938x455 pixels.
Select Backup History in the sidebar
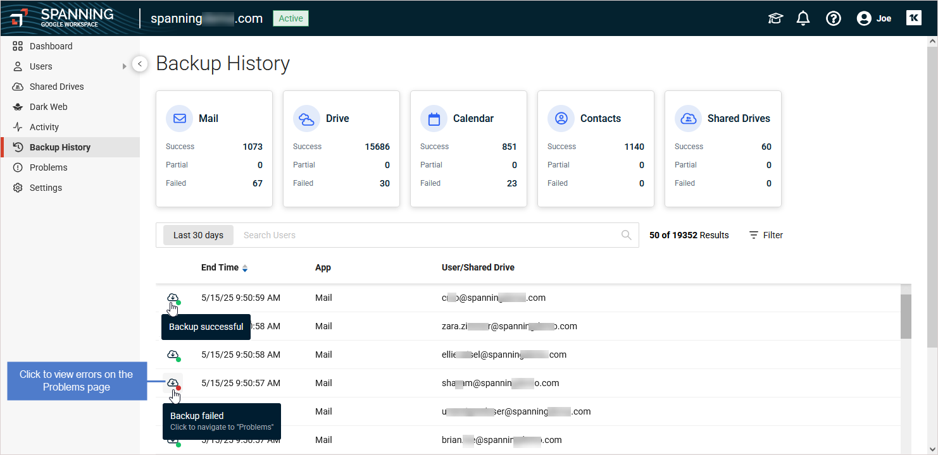(x=59, y=147)
